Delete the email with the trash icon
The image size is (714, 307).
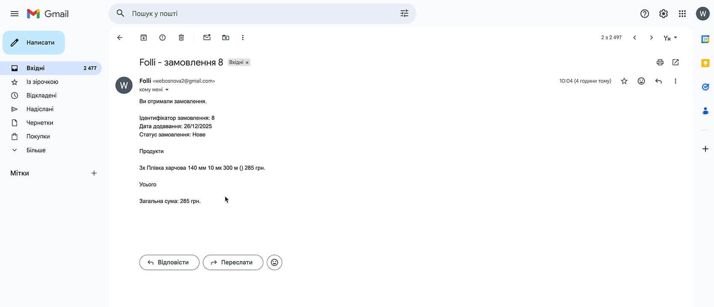tap(181, 38)
